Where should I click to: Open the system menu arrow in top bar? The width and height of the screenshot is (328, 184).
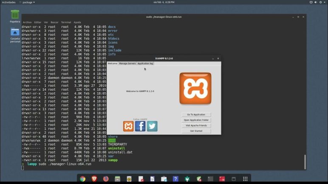(325, 2)
